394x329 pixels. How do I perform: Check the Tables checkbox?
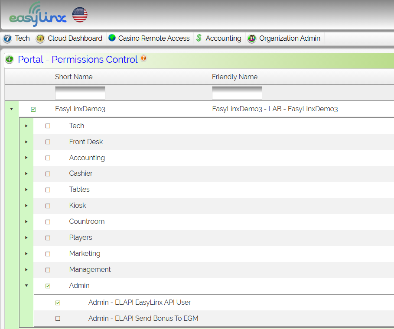(x=48, y=190)
